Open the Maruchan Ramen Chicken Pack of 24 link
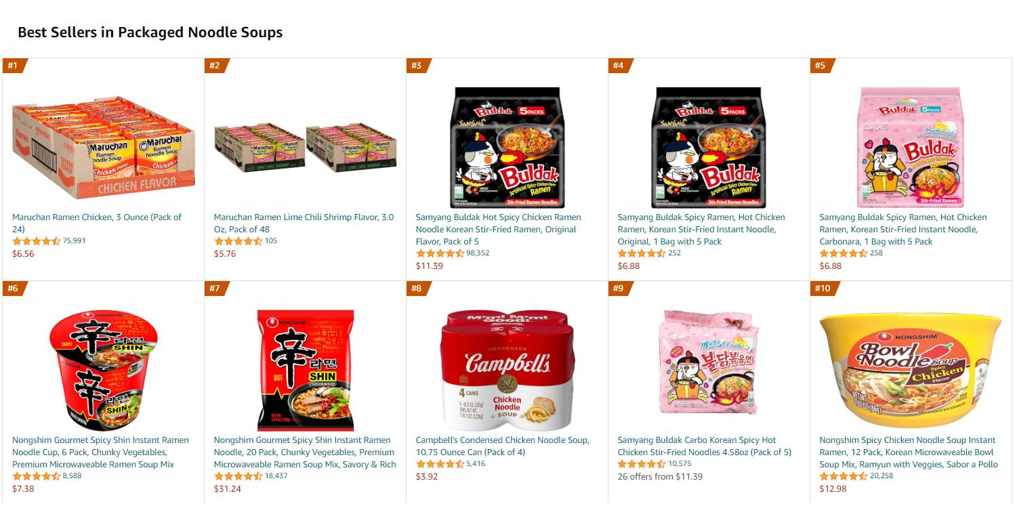The height and width of the screenshot is (508, 1015). click(x=97, y=223)
